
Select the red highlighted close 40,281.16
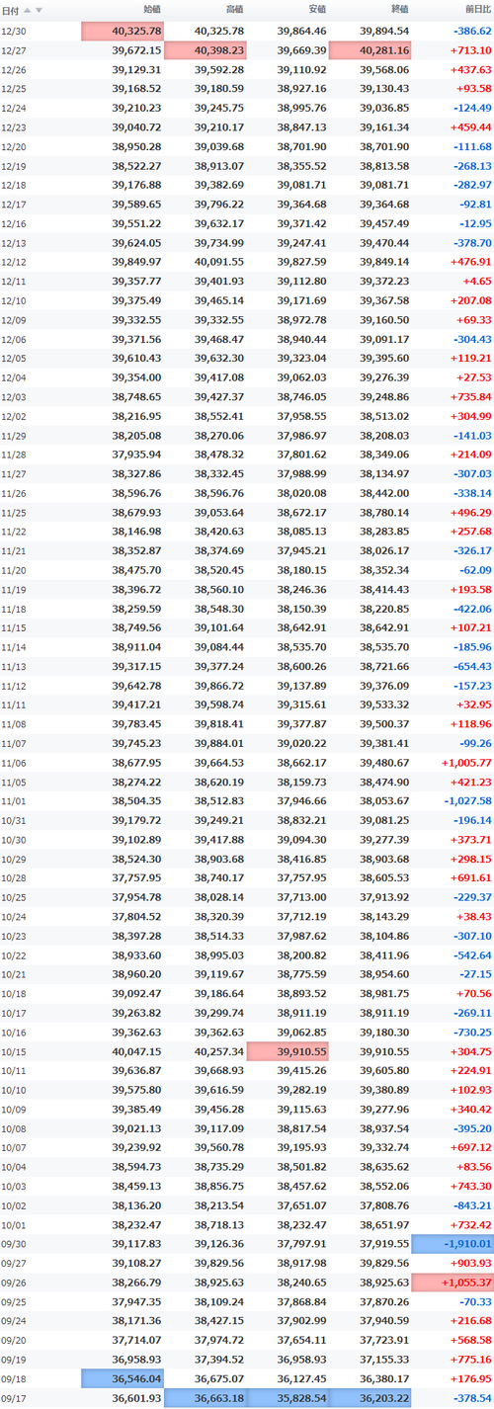tap(370, 49)
